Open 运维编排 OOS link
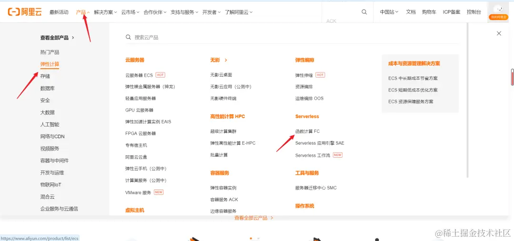Screen dimensions: 514x241 pos(309,99)
